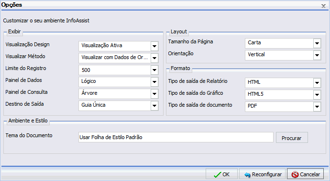Click the 'Vertical' orientation value

pyautogui.click(x=279, y=55)
